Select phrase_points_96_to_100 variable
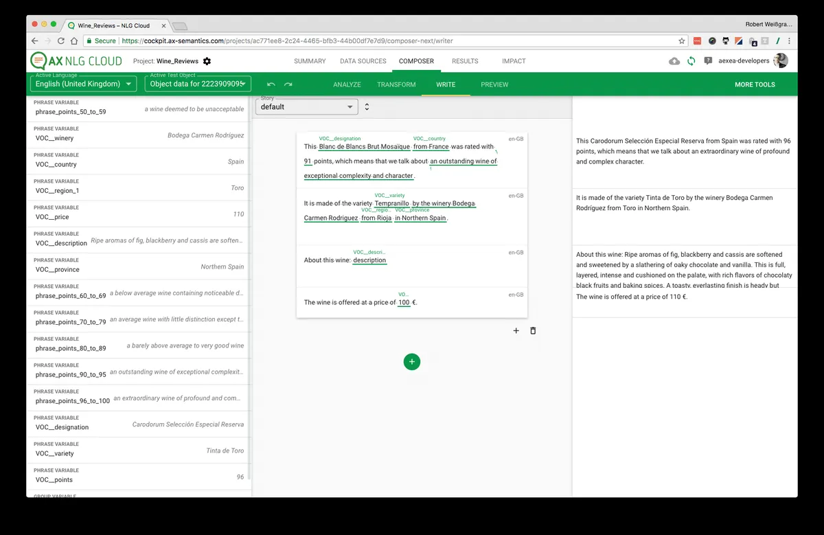This screenshot has width=824, height=535. [139, 398]
